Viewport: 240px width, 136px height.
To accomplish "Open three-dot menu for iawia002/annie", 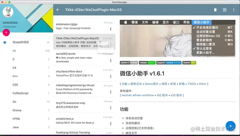I will pyautogui.click(x=111, y=61).
